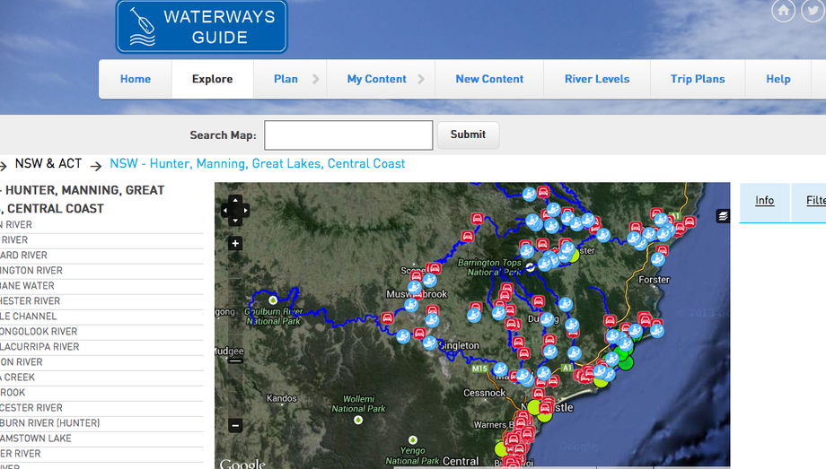This screenshot has height=469, width=826.
Task: Open the map layers switcher icon
Action: coord(724,216)
